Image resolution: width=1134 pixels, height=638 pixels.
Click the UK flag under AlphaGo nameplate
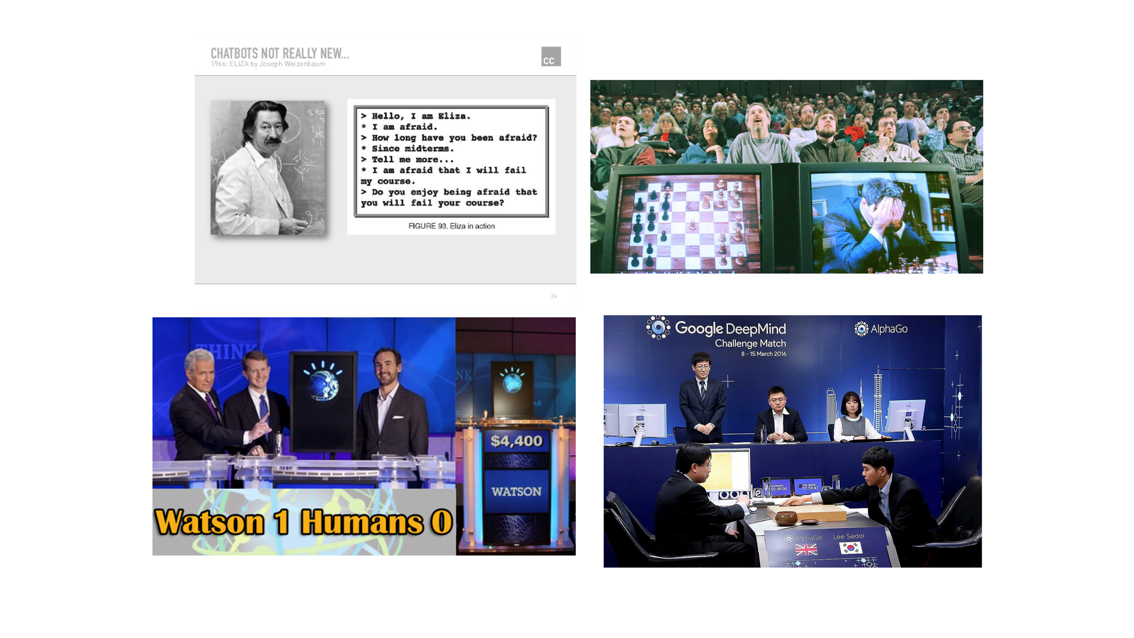[x=806, y=550]
